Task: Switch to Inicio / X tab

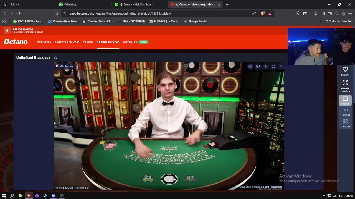Action: pyautogui.click(x=28, y=4)
